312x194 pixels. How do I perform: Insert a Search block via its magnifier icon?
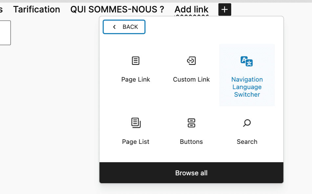tap(247, 123)
